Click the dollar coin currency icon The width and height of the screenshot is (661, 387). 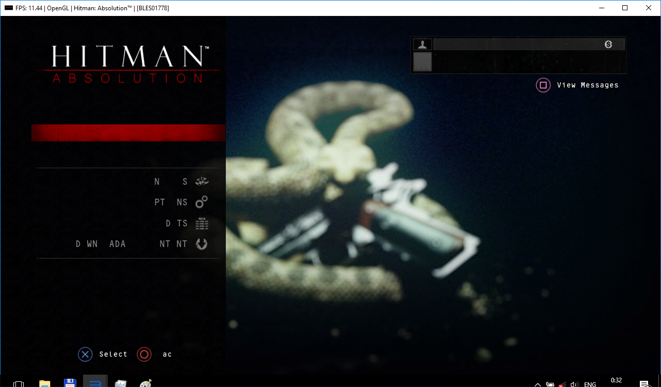tap(608, 45)
